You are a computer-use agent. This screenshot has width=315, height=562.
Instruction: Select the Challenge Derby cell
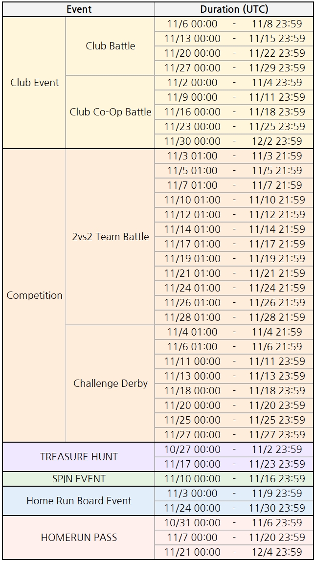(x=110, y=383)
